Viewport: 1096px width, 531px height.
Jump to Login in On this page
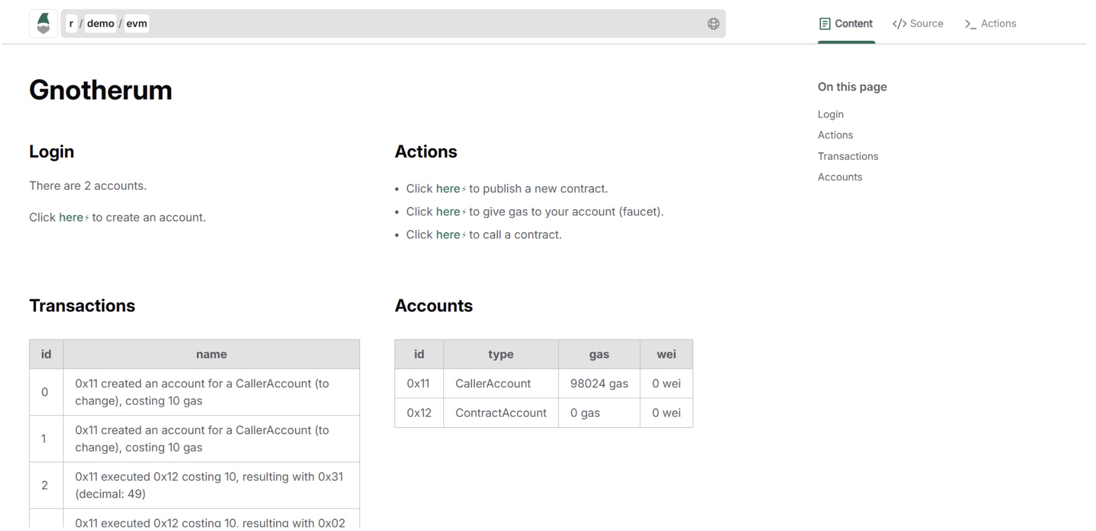click(x=831, y=114)
